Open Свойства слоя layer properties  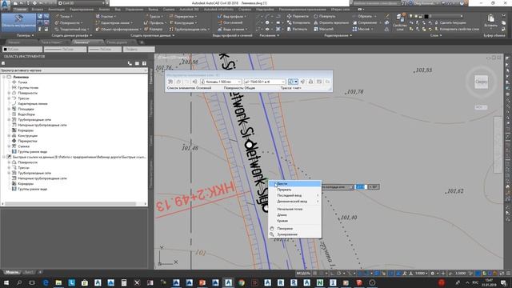[x=399, y=22]
